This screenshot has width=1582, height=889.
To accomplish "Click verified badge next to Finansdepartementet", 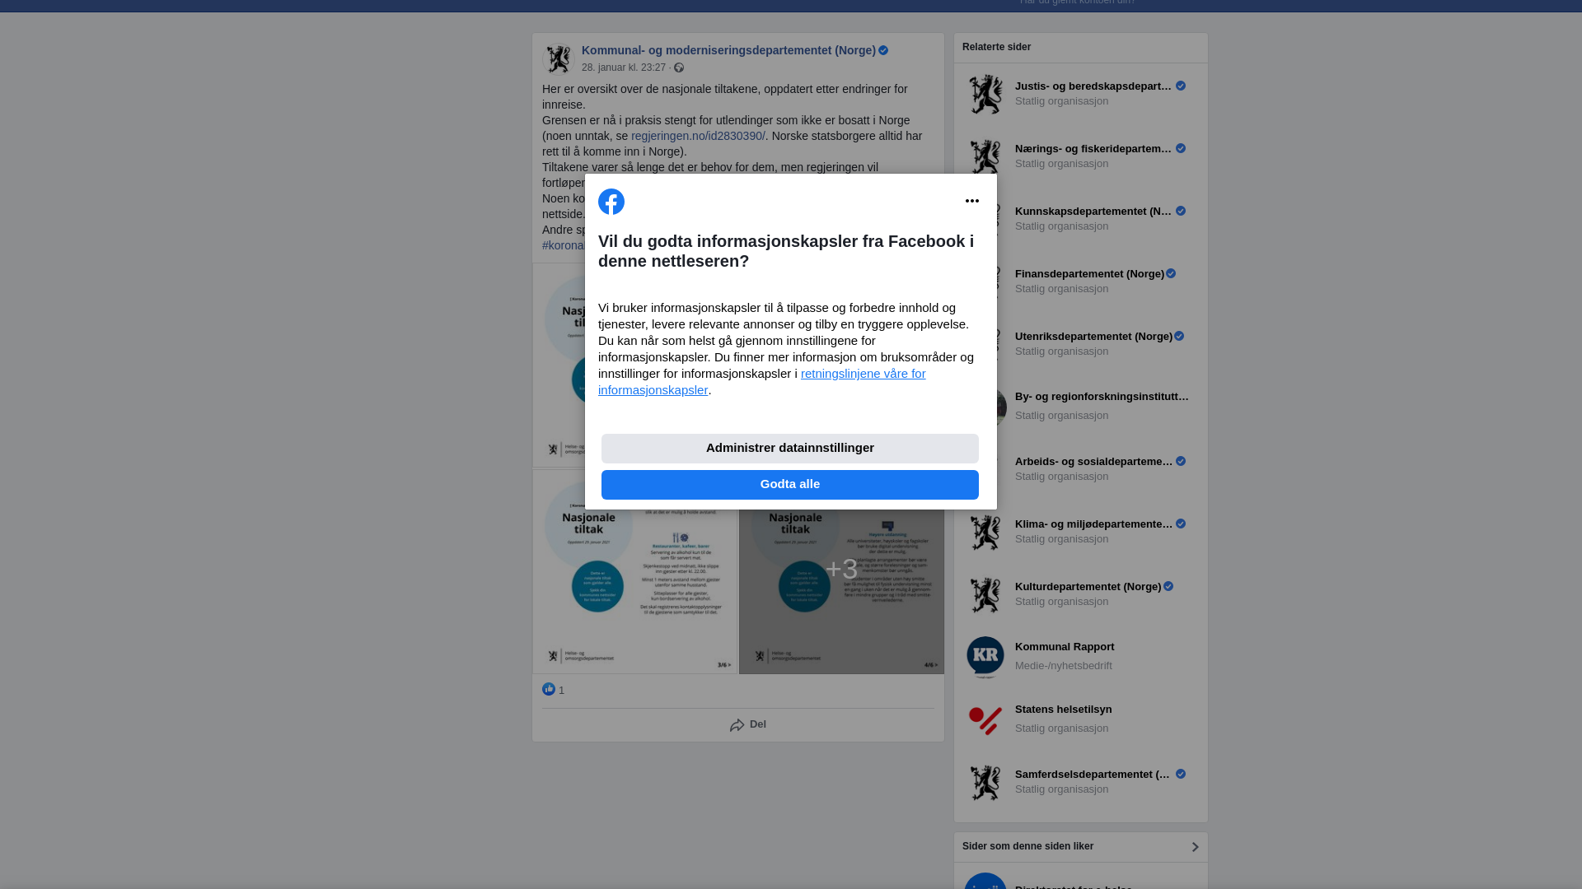I will click(1171, 273).
